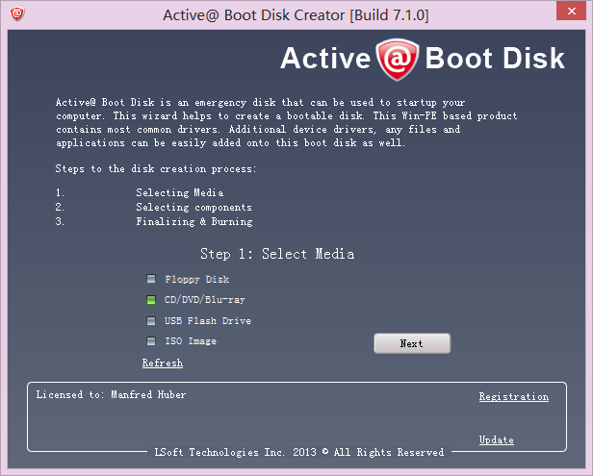
Task: Click the 'Selecting Media' step text
Action: [180, 192]
